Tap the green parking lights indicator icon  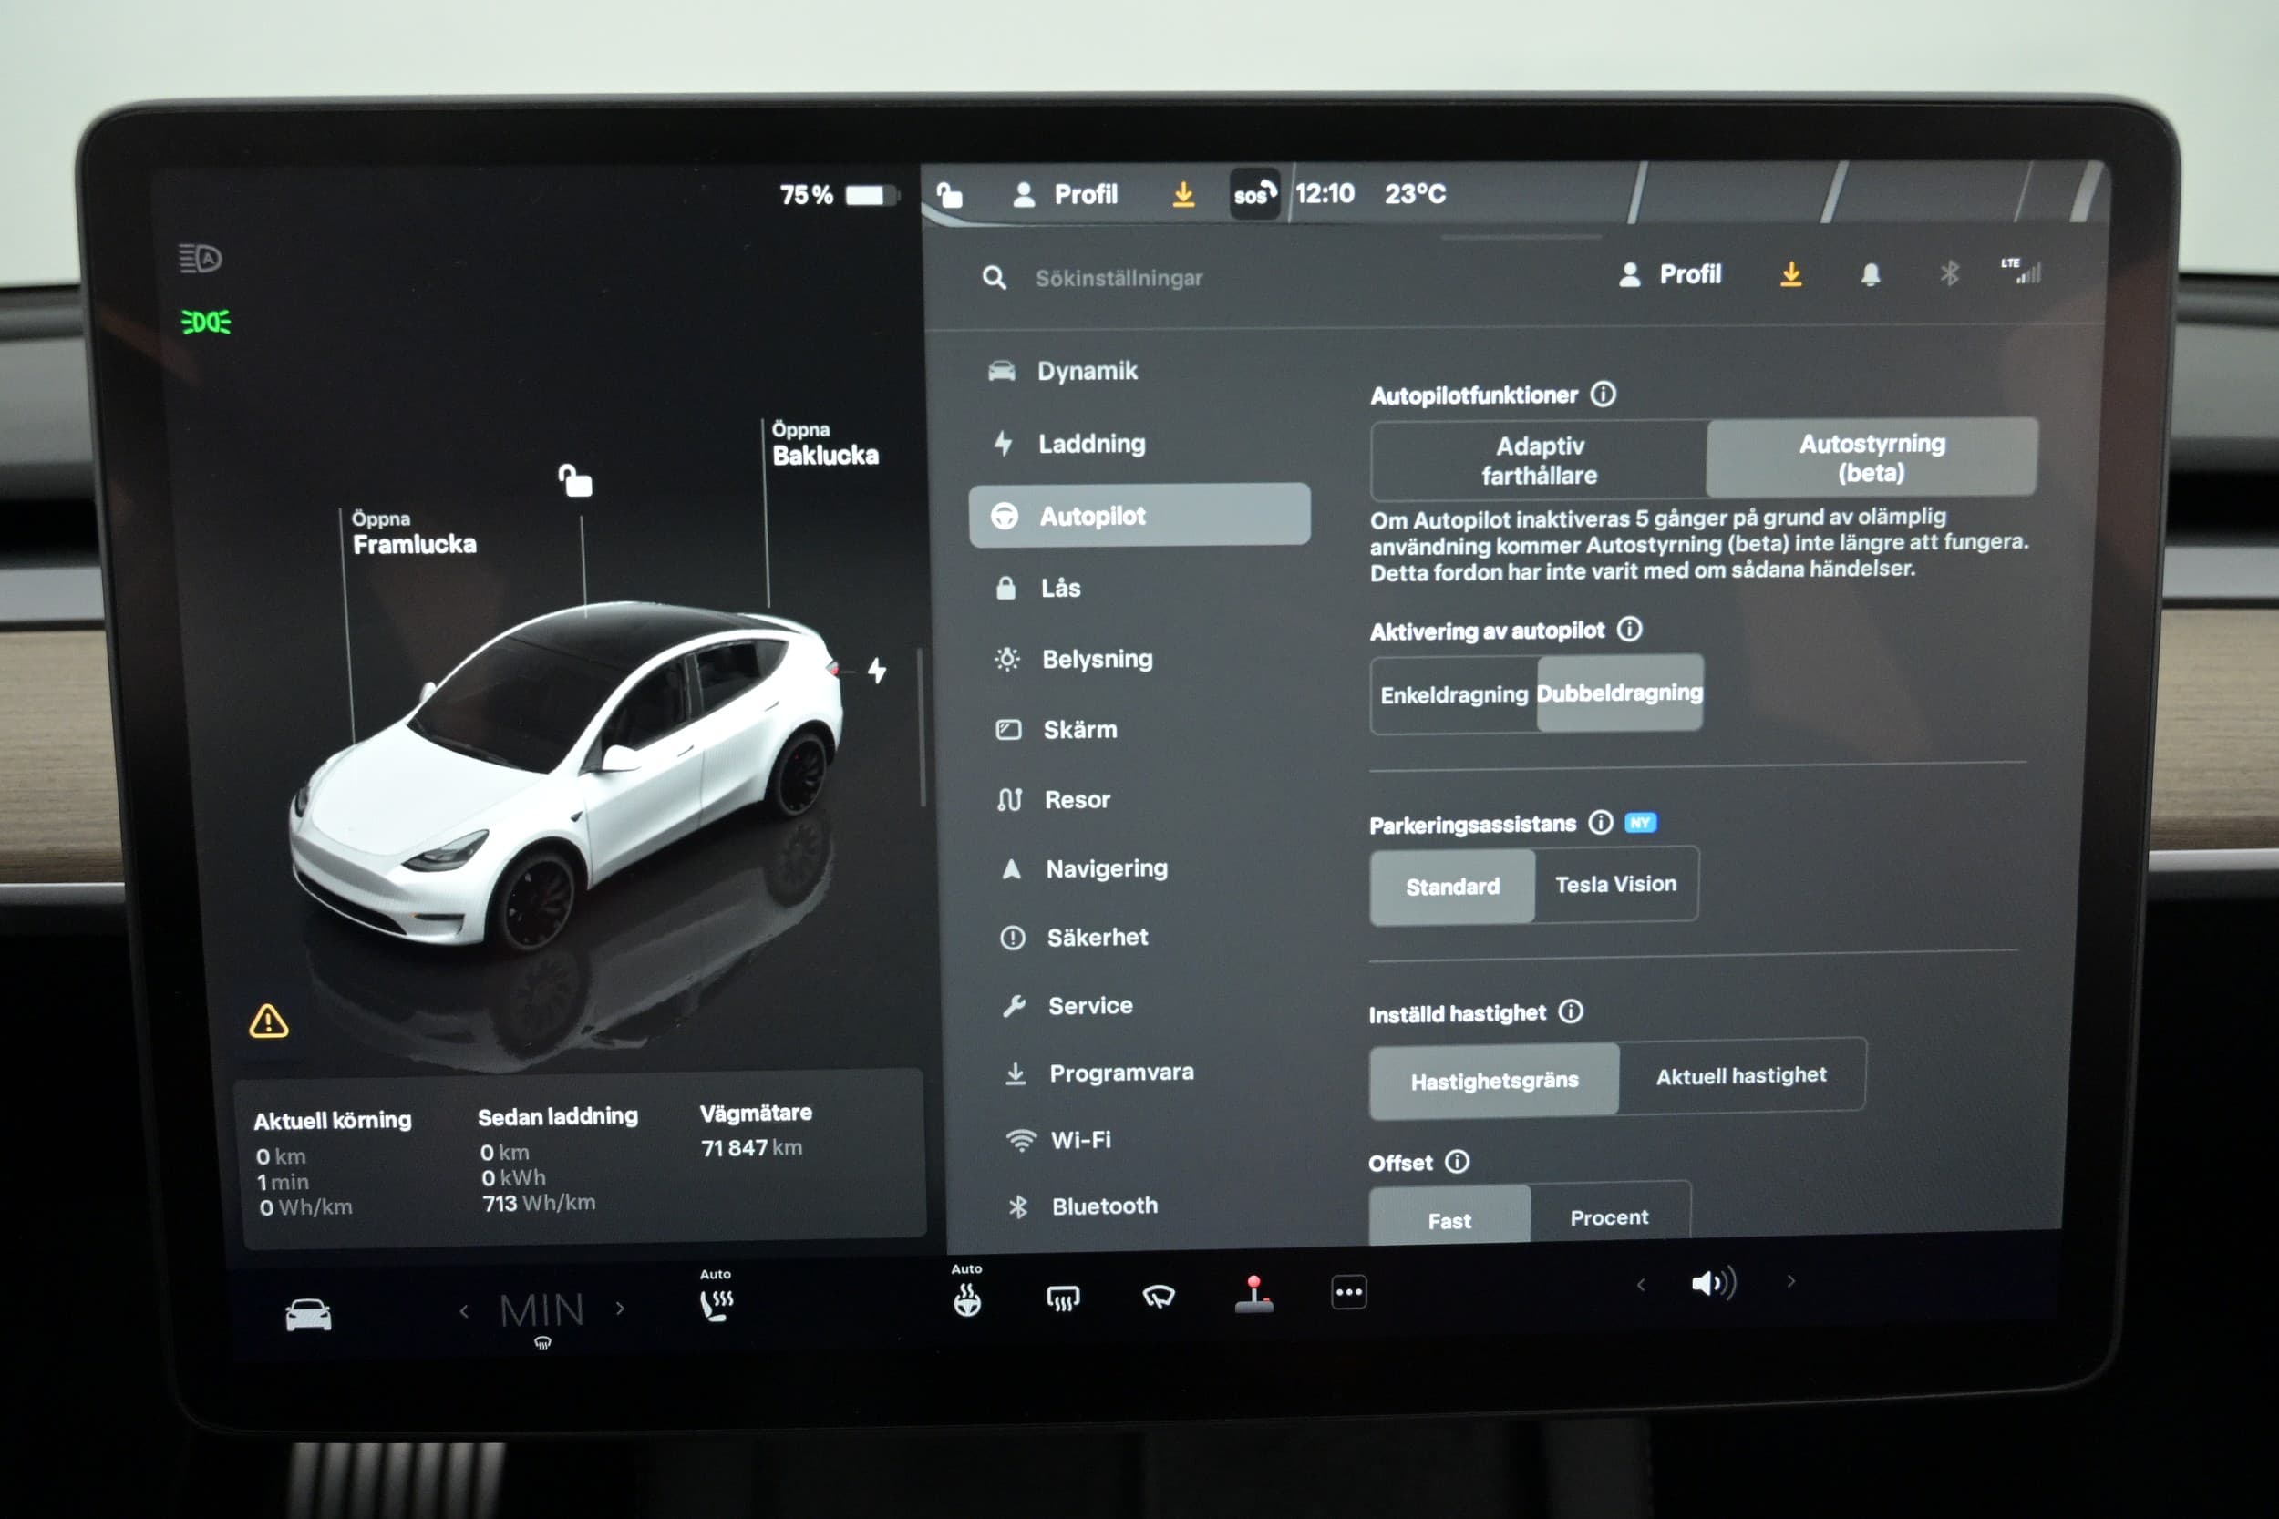click(x=205, y=322)
